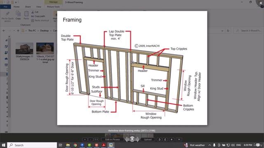Click Cut in the Clipboard group
This screenshot has height=148, width=264.
pos(35,12)
